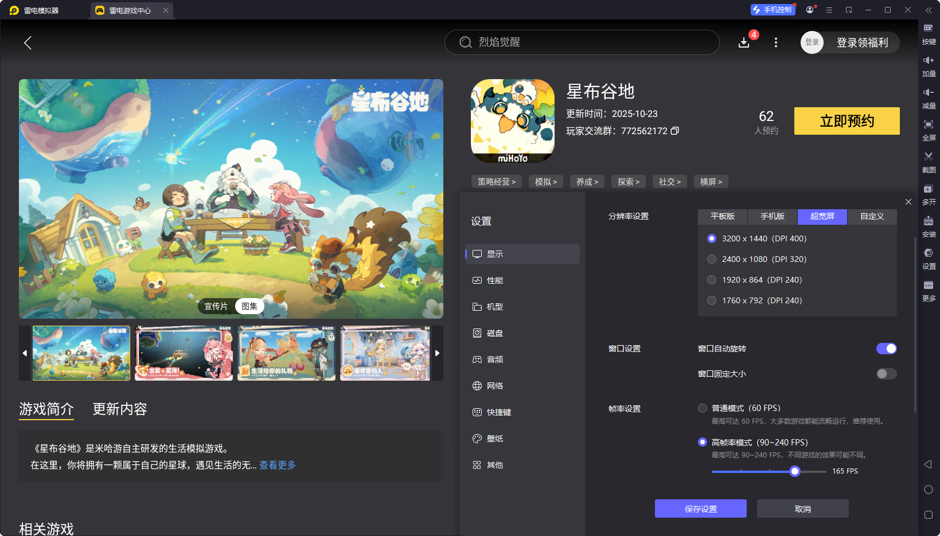The height and width of the screenshot is (536, 940).
Task: Click the 立即预约 reservation button
Action: point(847,121)
